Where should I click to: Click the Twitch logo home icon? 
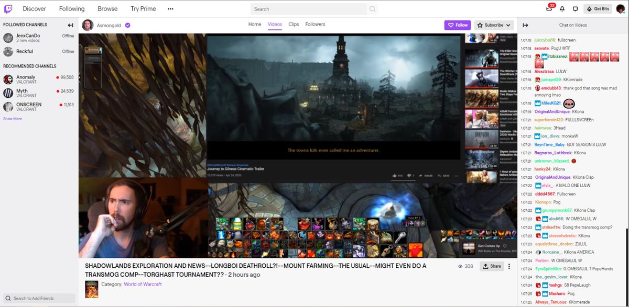(9, 8)
